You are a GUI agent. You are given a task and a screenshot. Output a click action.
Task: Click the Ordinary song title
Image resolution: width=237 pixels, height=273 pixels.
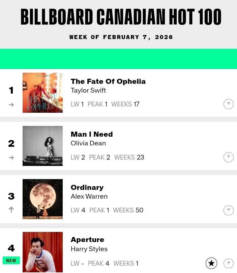(x=87, y=187)
